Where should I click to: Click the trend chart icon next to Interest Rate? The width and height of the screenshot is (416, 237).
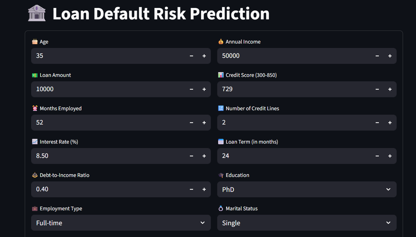pyautogui.click(x=34, y=142)
